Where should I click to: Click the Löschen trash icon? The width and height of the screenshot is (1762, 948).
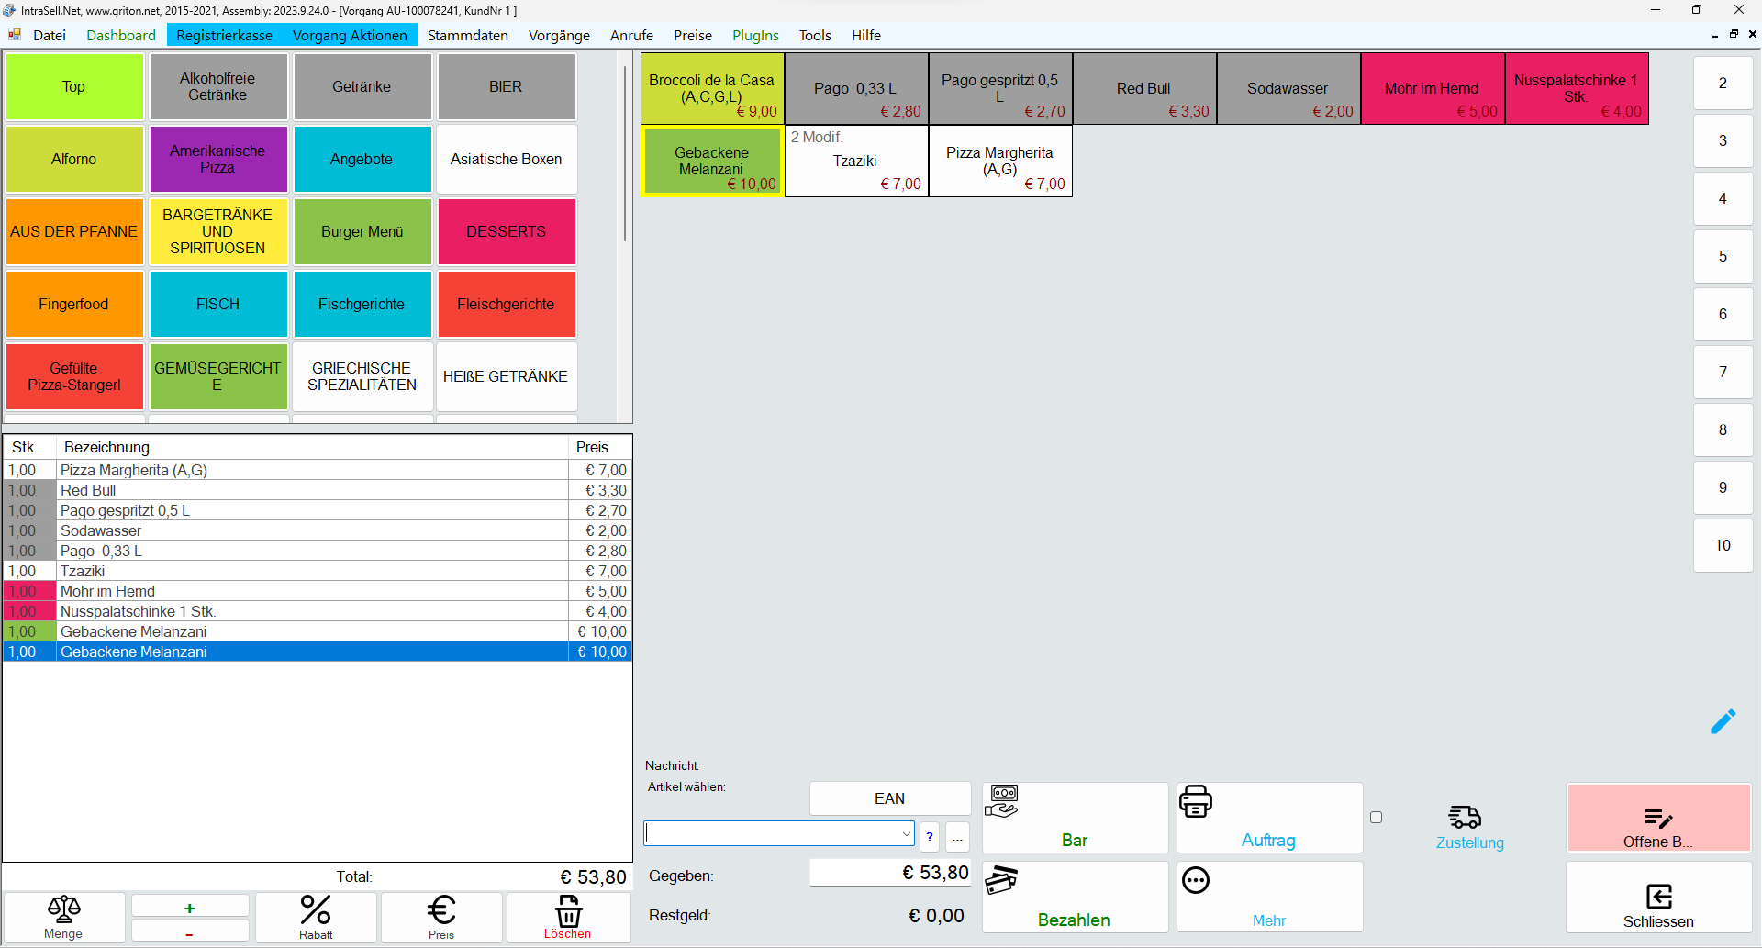568,910
